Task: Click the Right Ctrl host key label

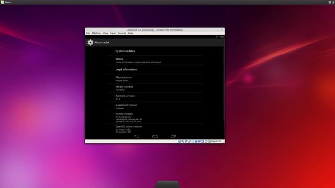Action: (216, 142)
